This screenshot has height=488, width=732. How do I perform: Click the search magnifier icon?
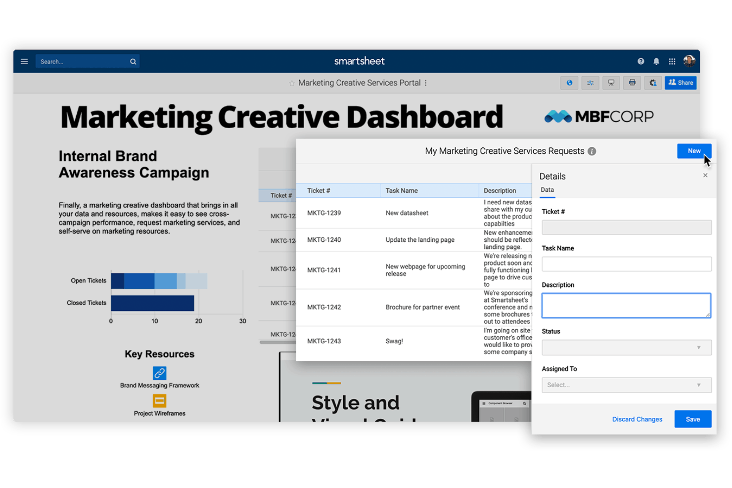click(x=133, y=62)
